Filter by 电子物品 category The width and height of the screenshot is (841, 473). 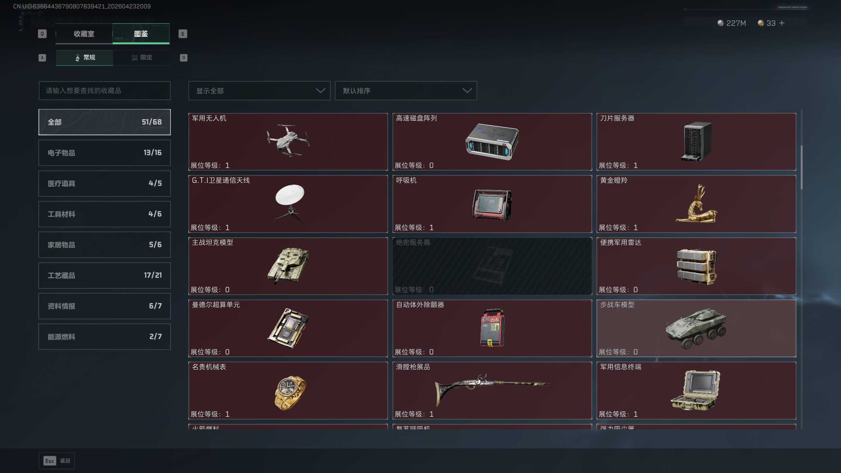[104, 153]
